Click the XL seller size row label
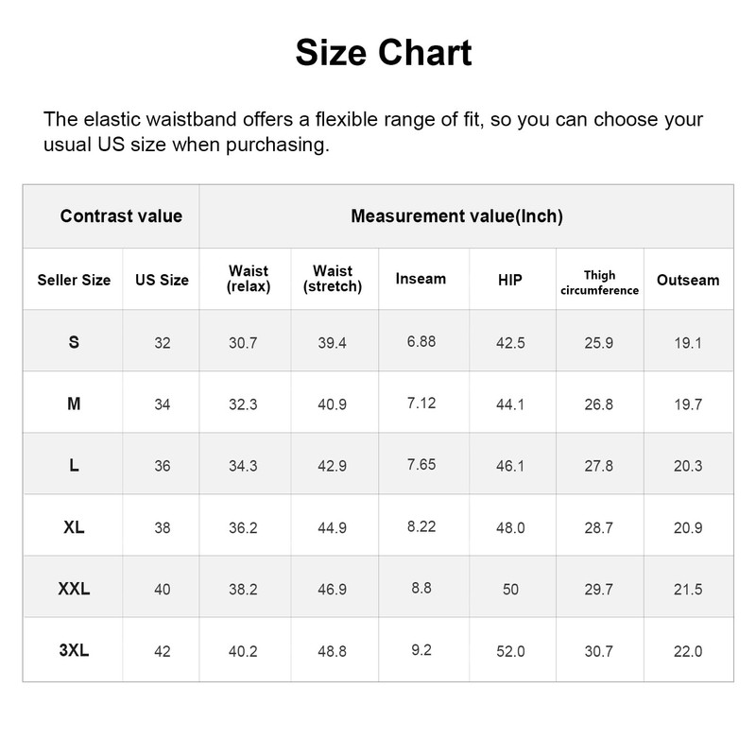Viewport: 756px width, 756px height. pos(74,527)
